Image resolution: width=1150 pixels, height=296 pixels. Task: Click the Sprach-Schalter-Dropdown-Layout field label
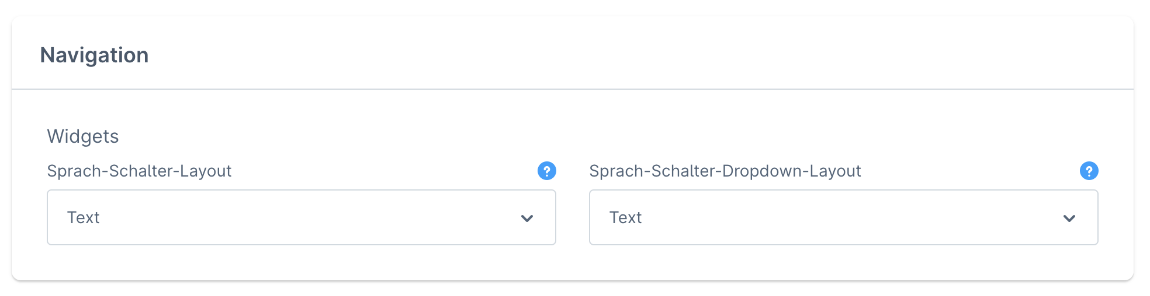pyautogui.click(x=725, y=171)
